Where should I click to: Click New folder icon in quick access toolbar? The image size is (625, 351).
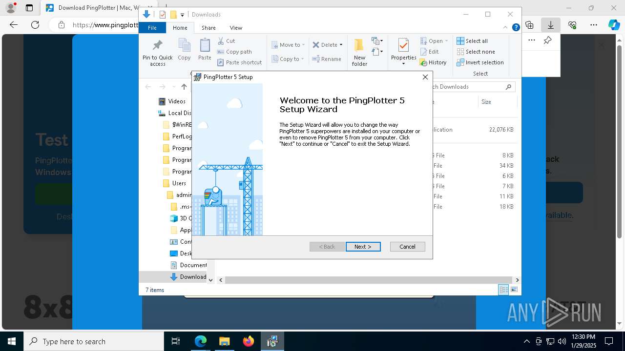tap(173, 15)
